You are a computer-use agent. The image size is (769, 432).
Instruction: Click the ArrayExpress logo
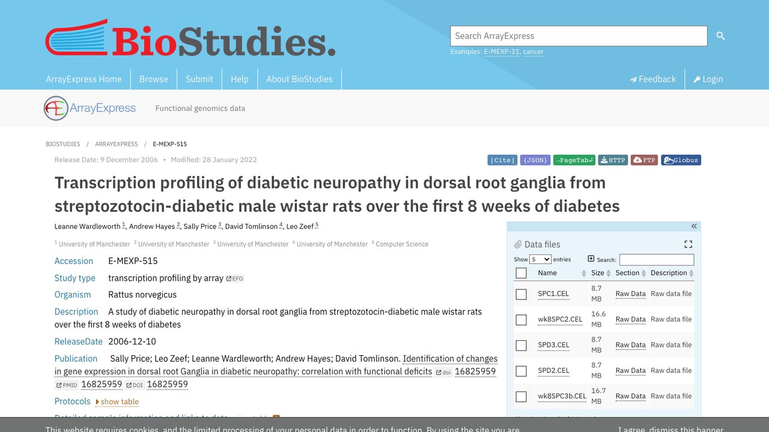(x=90, y=109)
